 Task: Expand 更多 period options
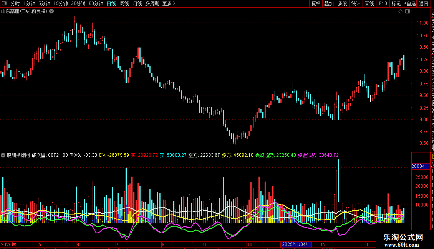[x=169, y=4]
